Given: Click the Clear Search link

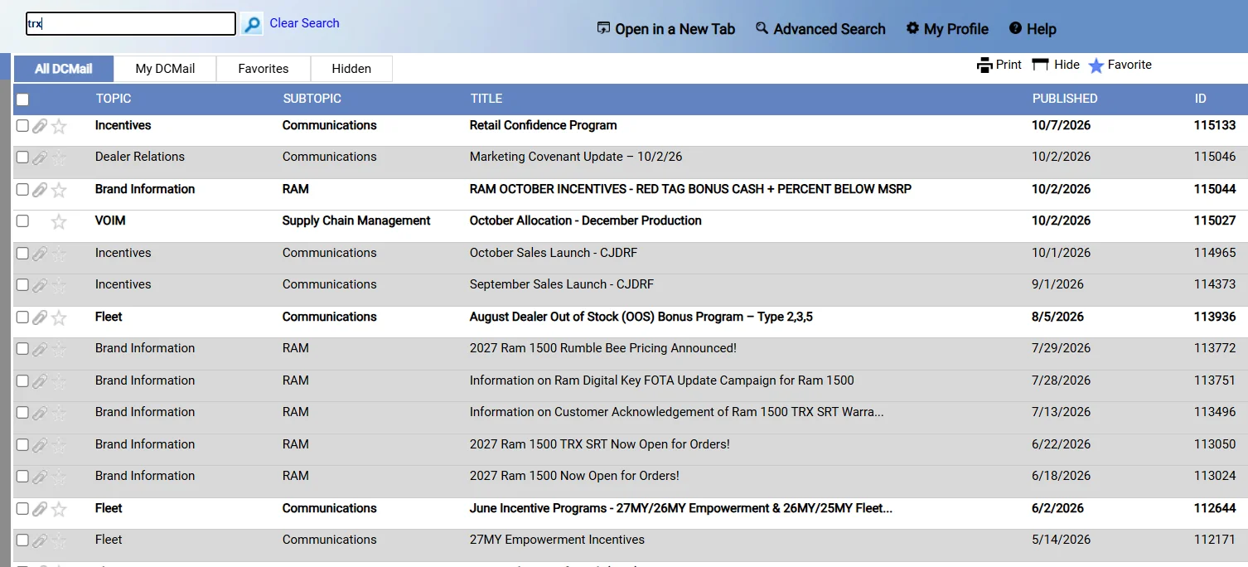Looking at the screenshot, I should coord(304,23).
